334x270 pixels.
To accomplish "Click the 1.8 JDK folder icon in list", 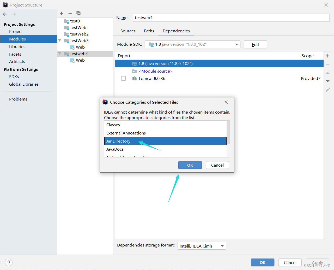I will point(134,64).
